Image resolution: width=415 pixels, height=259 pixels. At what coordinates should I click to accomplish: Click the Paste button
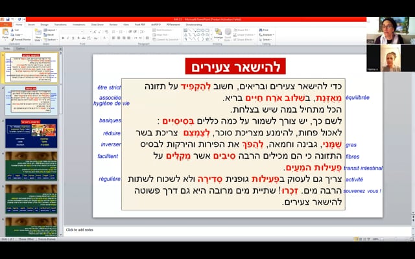click(5, 34)
